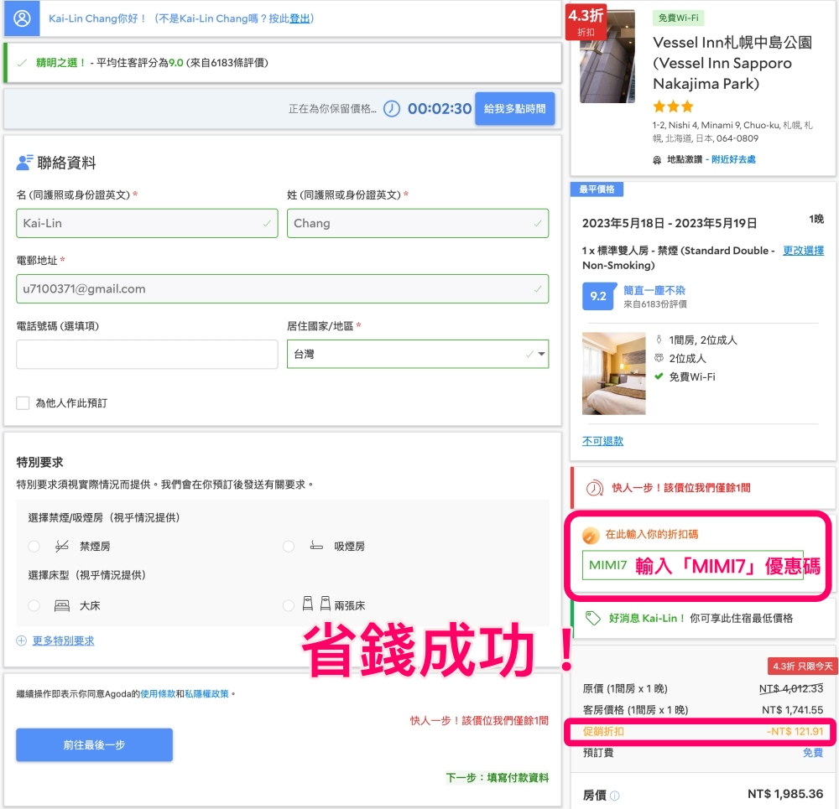Click the 00:02:30 countdown timer
Screen dimensions: 839x809
[x=440, y=109]
